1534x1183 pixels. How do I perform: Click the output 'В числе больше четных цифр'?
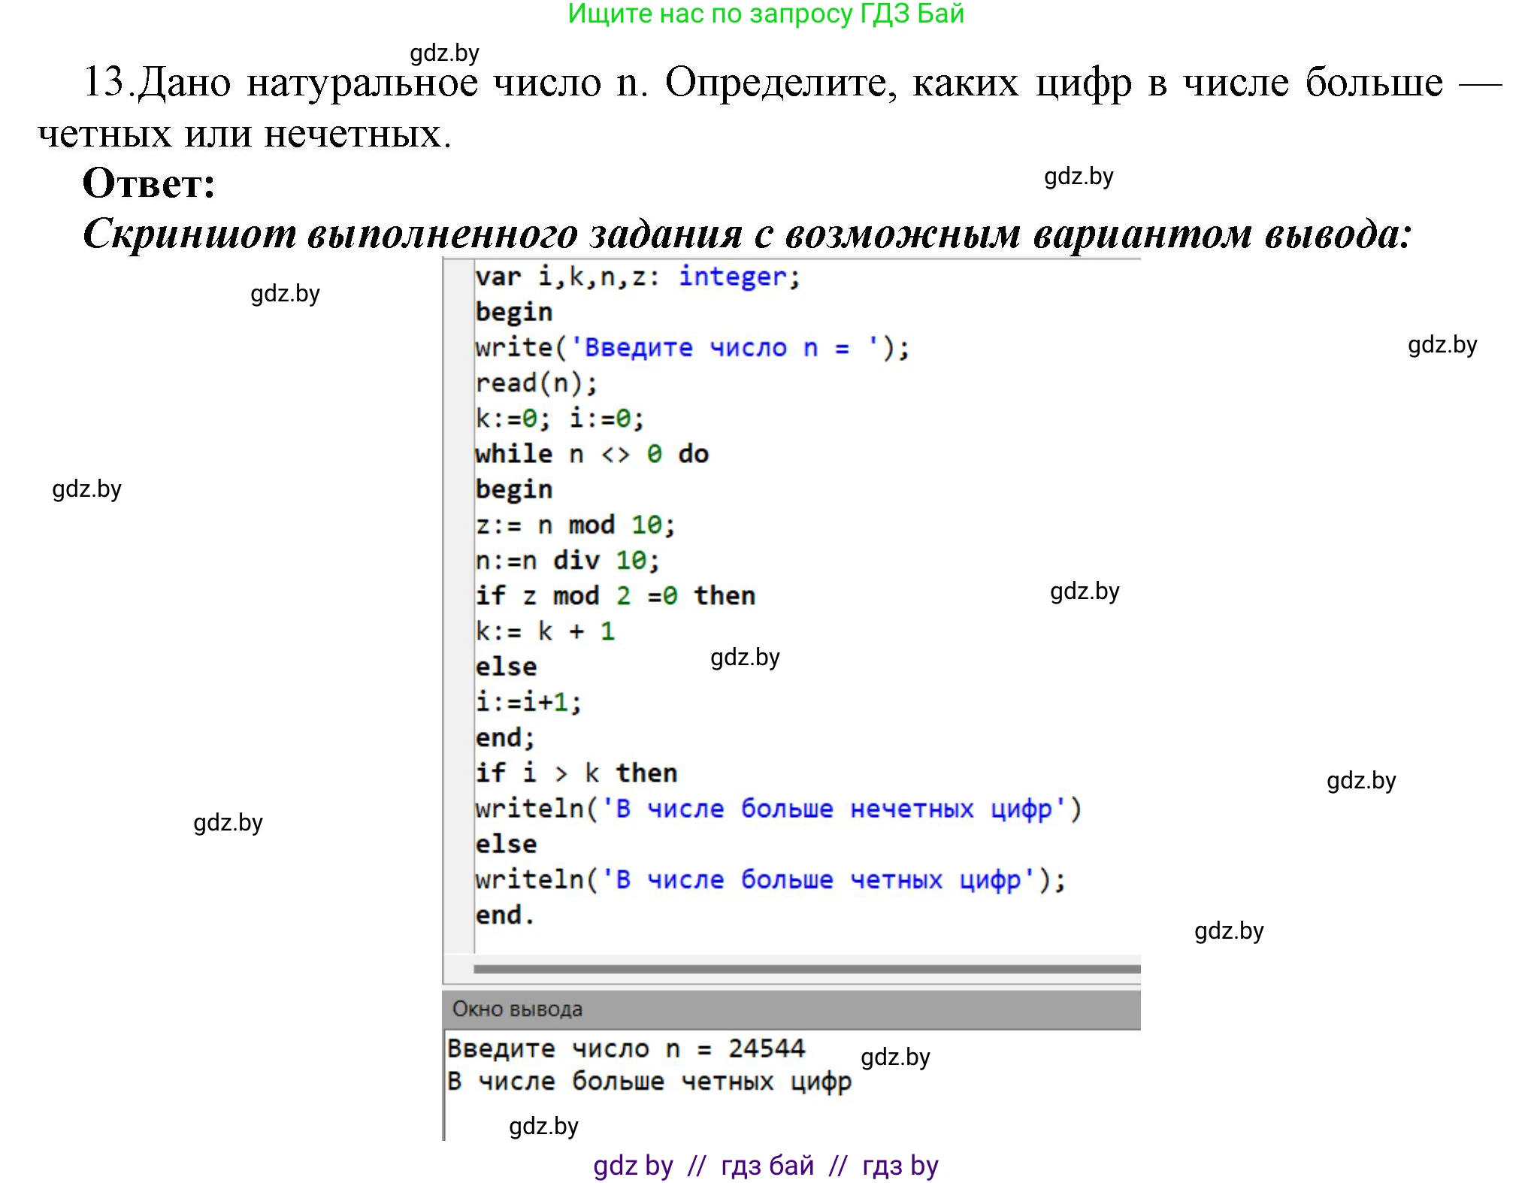pyautogui.click(x=649, y=1082)
